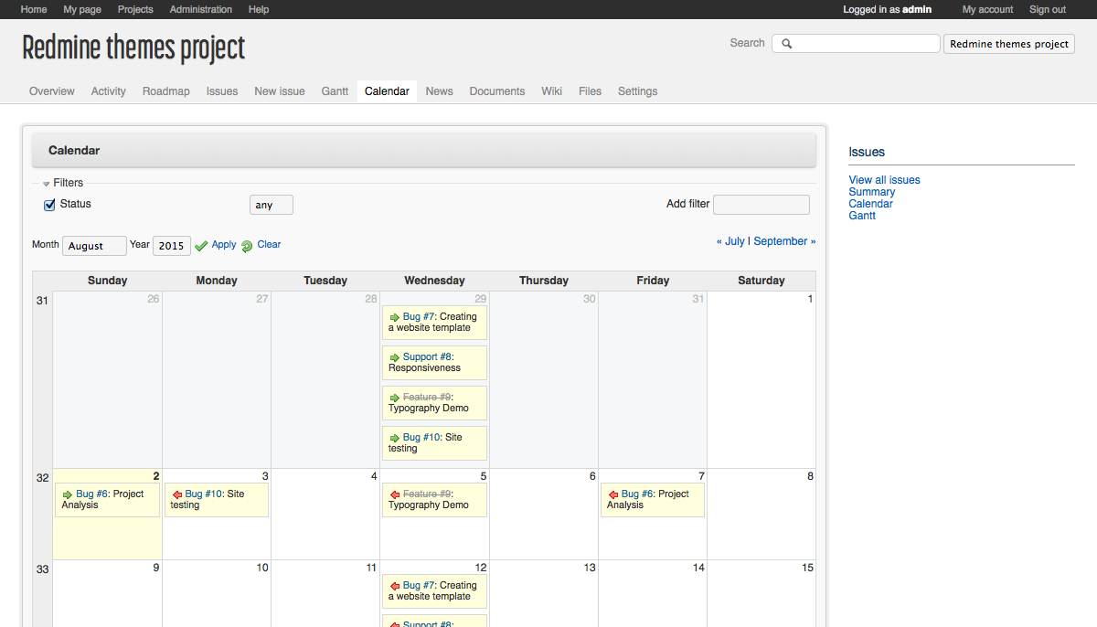Open the project Settings tab
Viewport: 1097px width, 627px height.
coord(638,91)
